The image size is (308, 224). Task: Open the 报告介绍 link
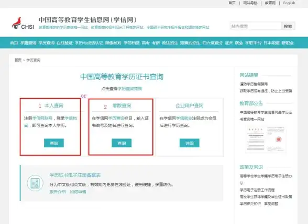coord(58,192)
